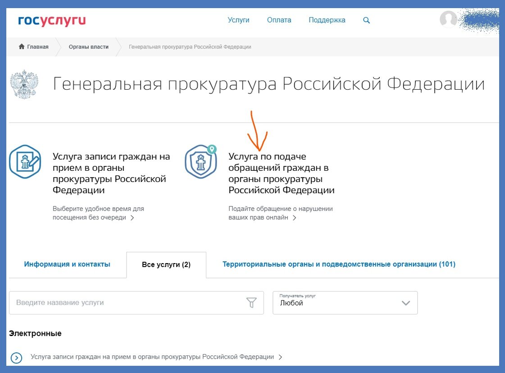Viewport: 505px width, 373px height.
Task: Select the Все услуги (2) tab
Action: click(166, 264)
